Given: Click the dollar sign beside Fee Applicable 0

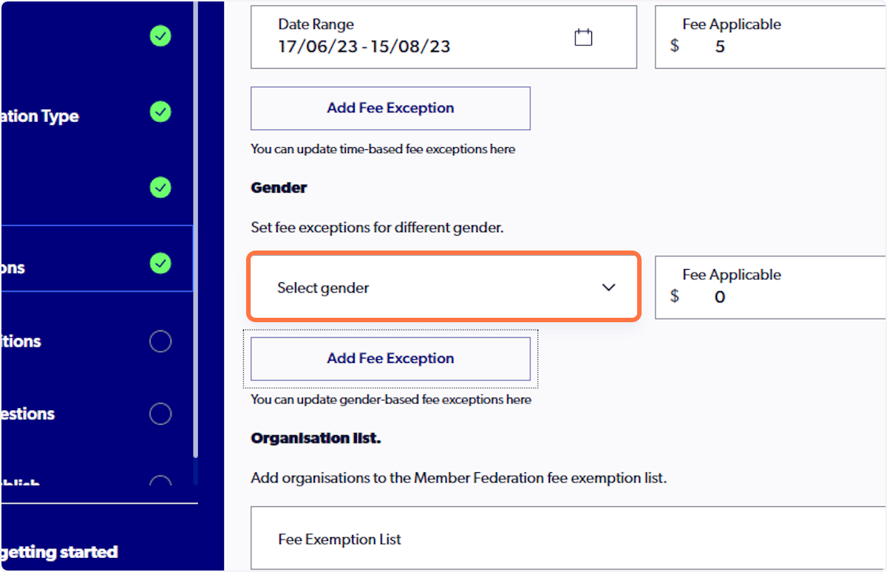Looking at the screenshot, I should click(x=673, y=296).
